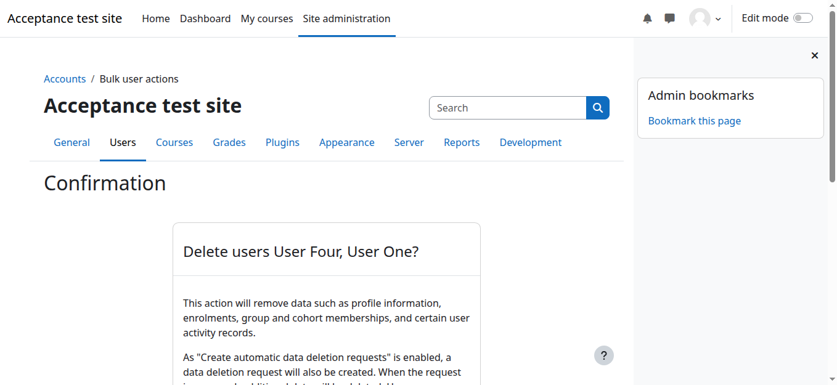Go to My courses in navigation
The image size is (837, 385).
[267, 18]
